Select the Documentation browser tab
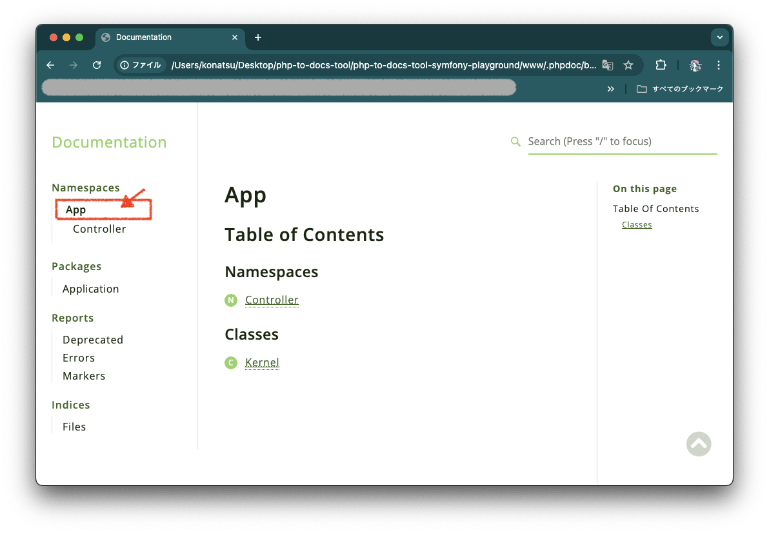The width and height of the screenshot is (769, 533). coord(170,37)
